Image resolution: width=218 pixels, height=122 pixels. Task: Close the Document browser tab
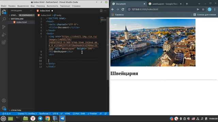point(144,4)
